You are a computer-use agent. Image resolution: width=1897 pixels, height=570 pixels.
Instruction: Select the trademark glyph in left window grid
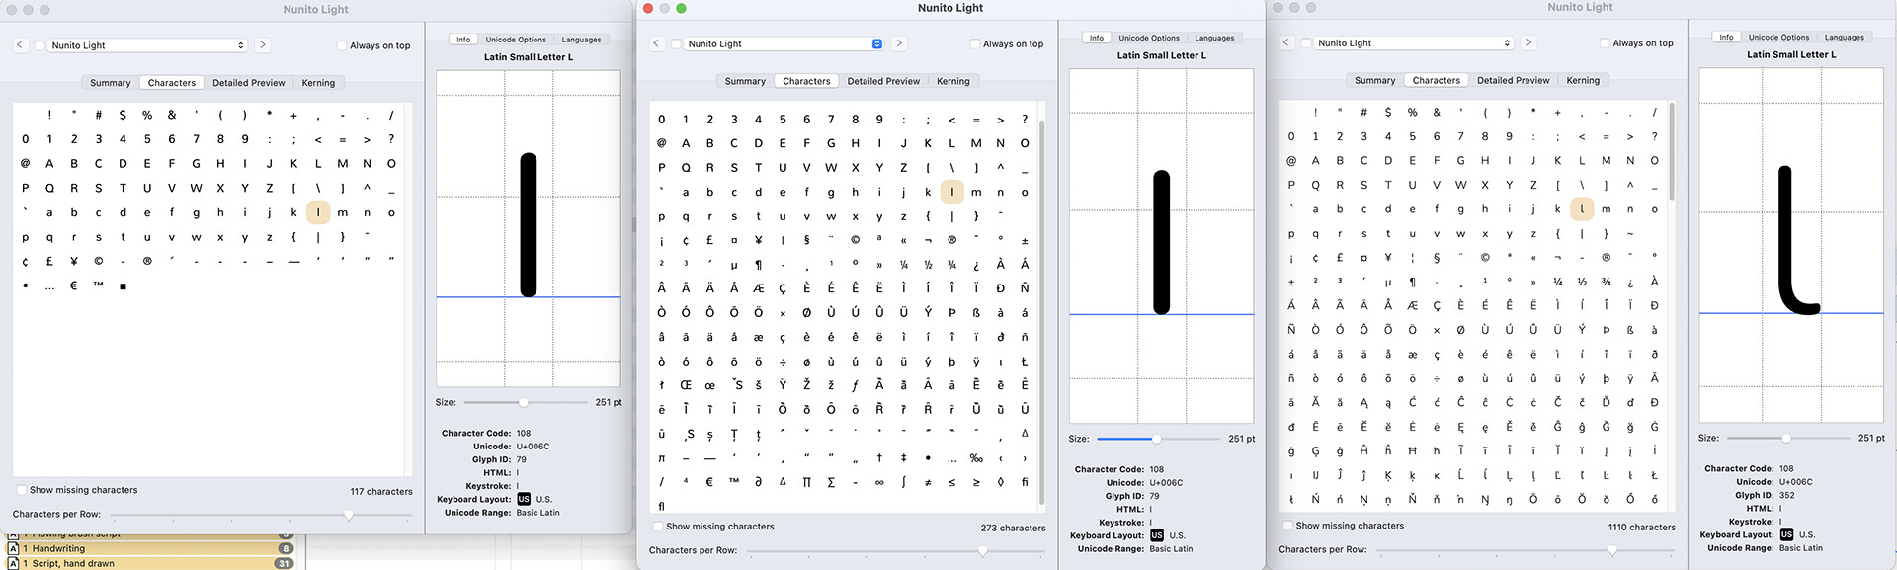coord(99,285)
